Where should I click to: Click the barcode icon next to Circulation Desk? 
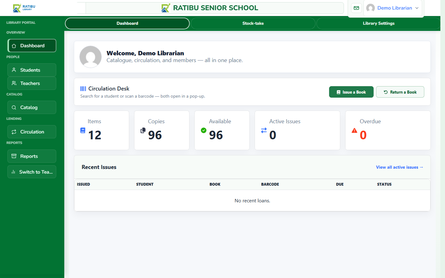click(x=83, y=89)
